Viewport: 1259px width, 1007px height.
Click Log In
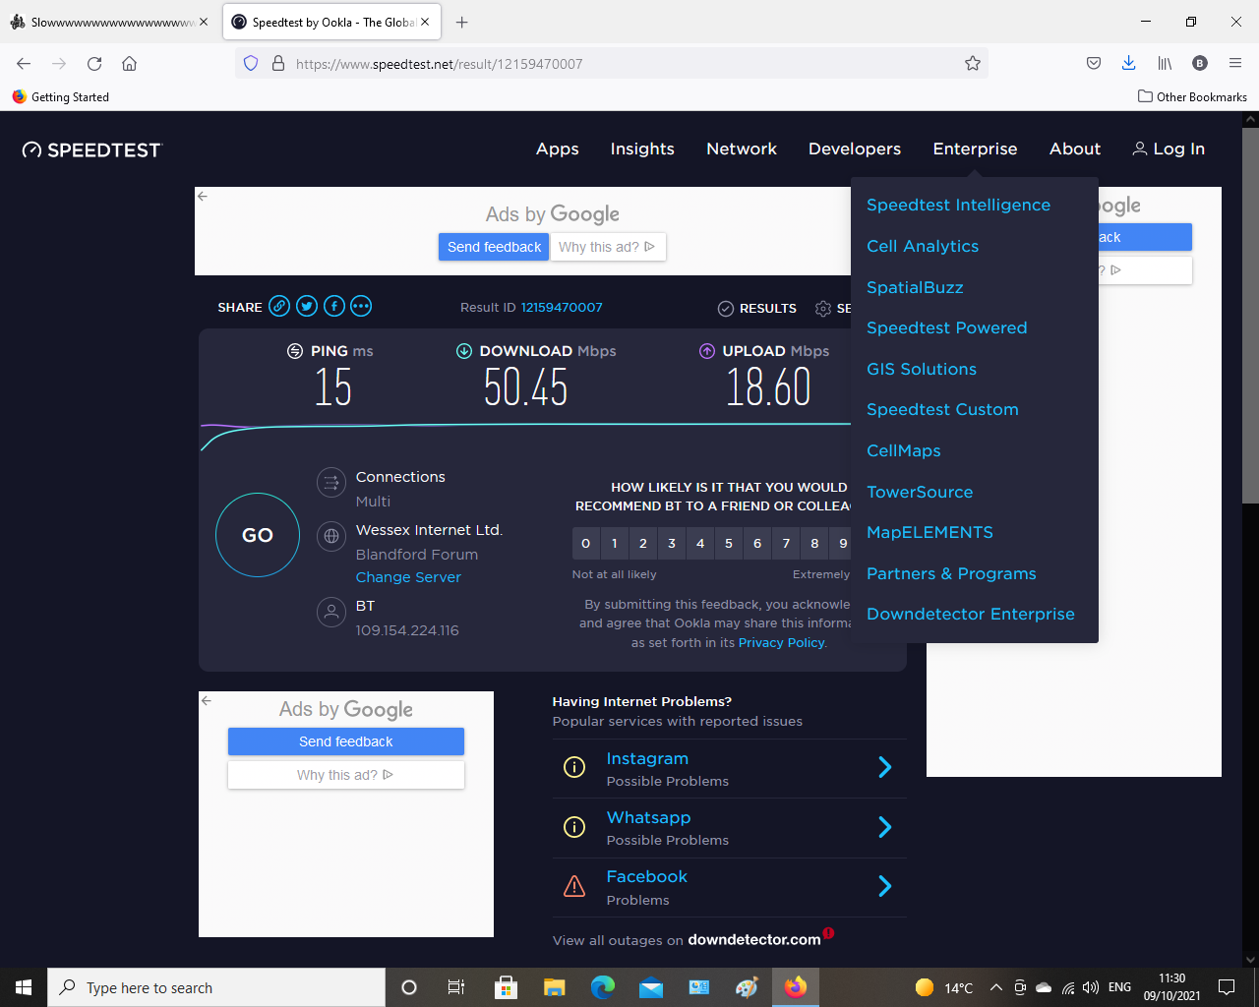pos(1169,149)
